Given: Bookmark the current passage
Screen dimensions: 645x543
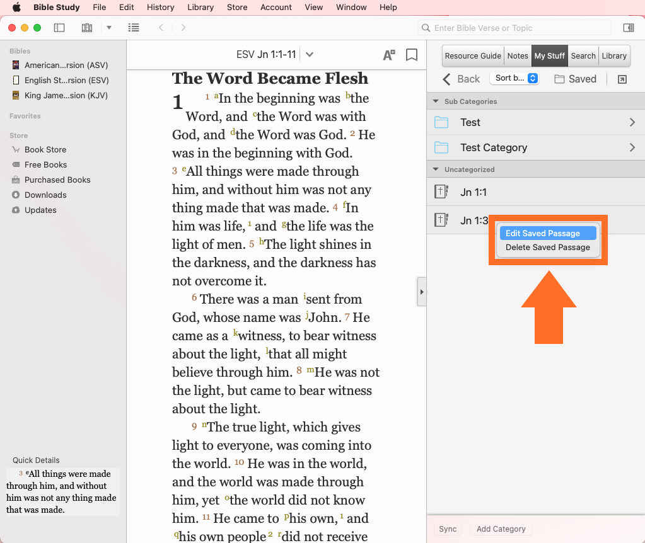Looking at the screenshot, I should pyautogui.click(x=412, y=55).
